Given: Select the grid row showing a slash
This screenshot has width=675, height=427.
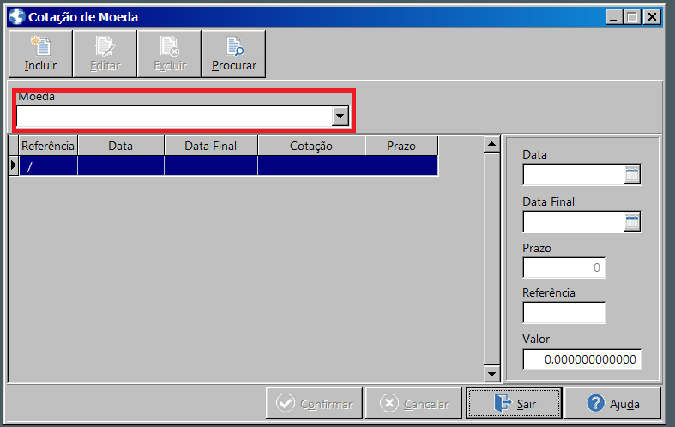Looking at the screenshot, I should coord(229,165).
